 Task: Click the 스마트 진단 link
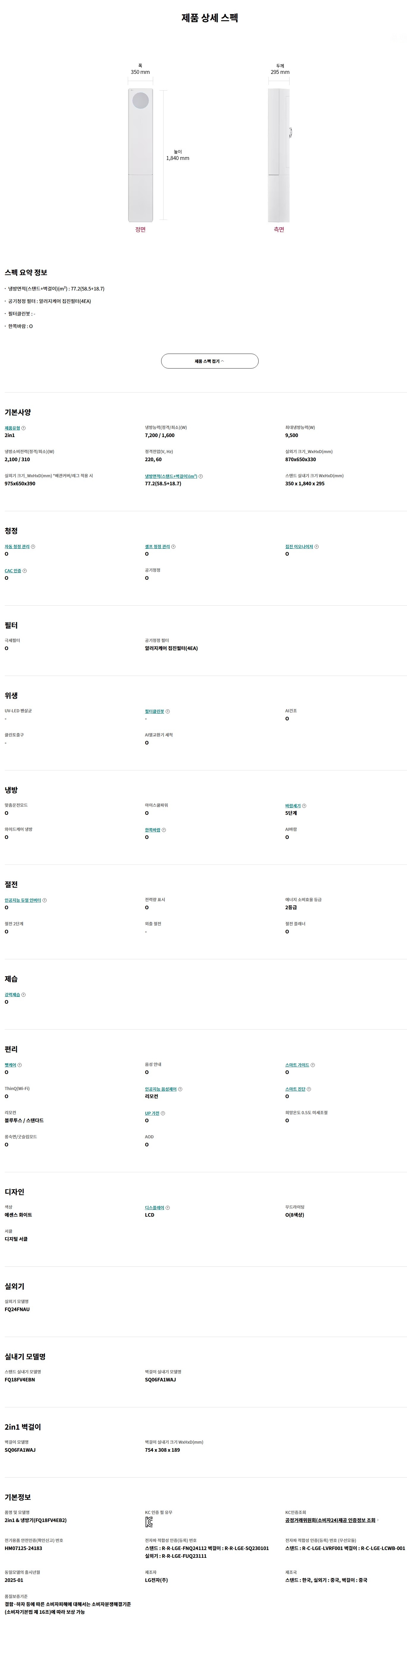296,1089
